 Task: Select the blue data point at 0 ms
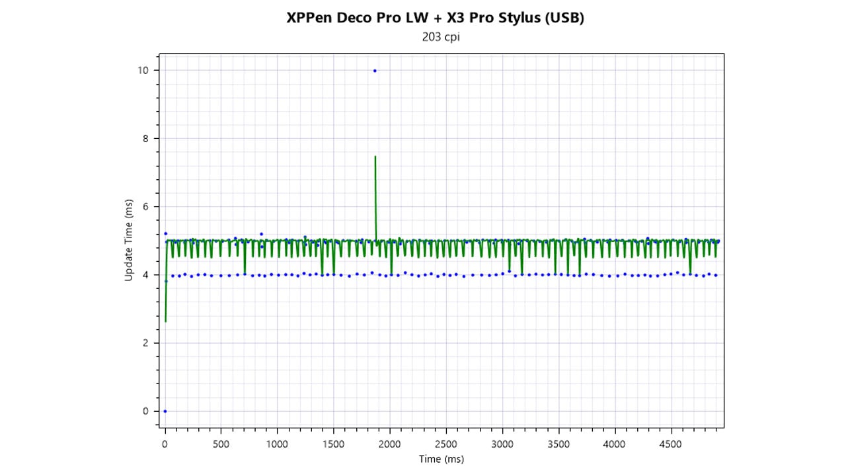coord(165,411)
